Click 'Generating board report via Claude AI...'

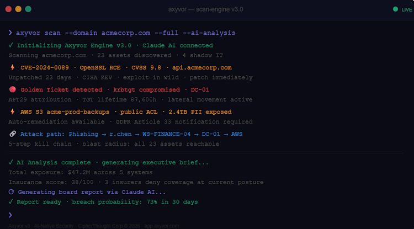[92, 192]
